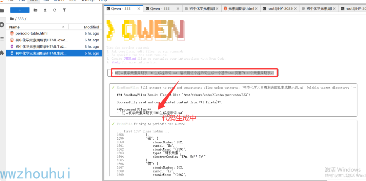
Task: Click the WriteFile Writing to periodic-table.html line
Action: pos(151,124)
